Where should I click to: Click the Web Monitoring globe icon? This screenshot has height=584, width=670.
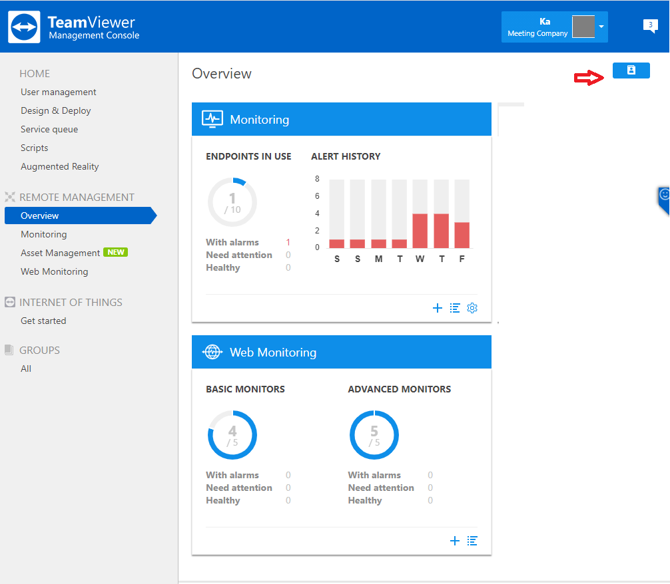point(212,352)
